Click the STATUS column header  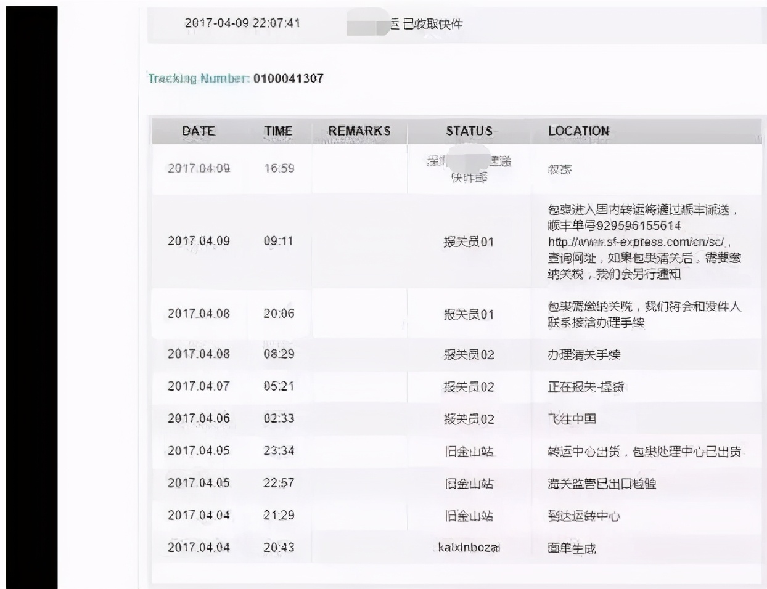click(x=469, y=131)
